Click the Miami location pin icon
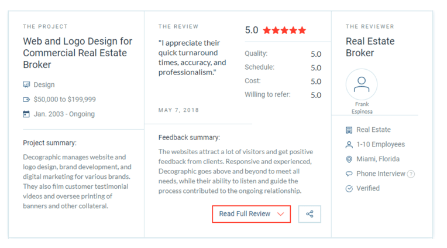Image resolution: width=447 pixels, height=248 pixels. click(349, 159)
